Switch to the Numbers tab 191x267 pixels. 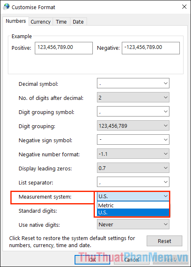click(x=16, y=21)
